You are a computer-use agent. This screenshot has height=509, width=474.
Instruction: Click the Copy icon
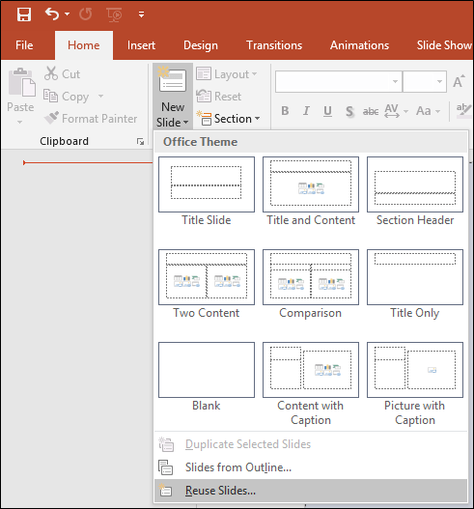tap(50, 96)
